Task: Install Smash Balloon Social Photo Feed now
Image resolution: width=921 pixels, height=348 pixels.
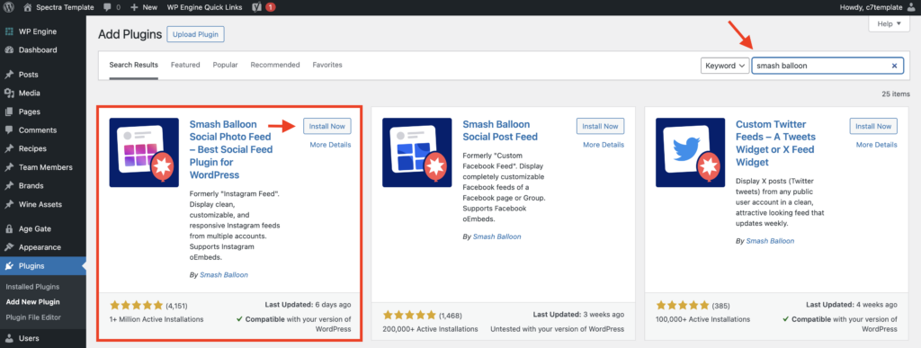Action: tap(327, 126)
